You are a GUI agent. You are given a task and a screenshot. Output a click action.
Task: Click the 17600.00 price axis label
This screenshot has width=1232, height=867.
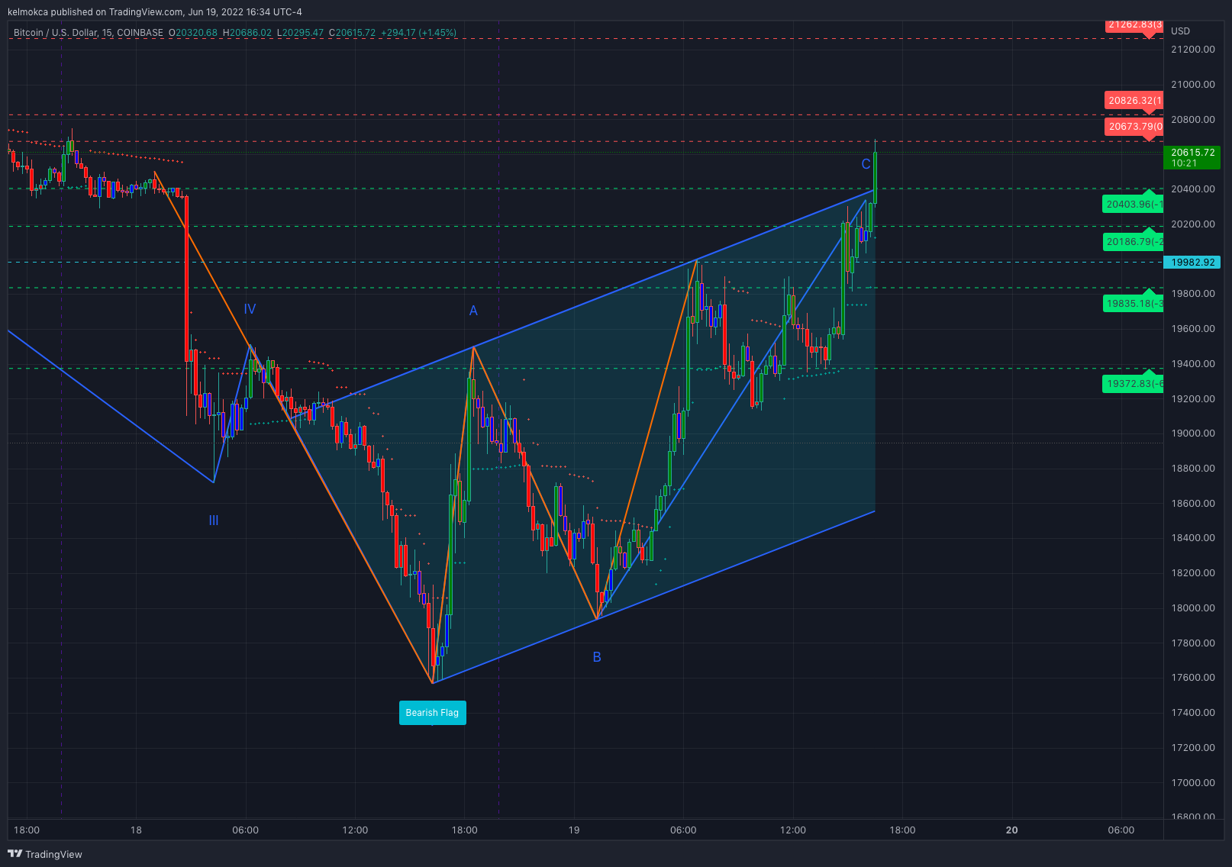pos(1193,678)
